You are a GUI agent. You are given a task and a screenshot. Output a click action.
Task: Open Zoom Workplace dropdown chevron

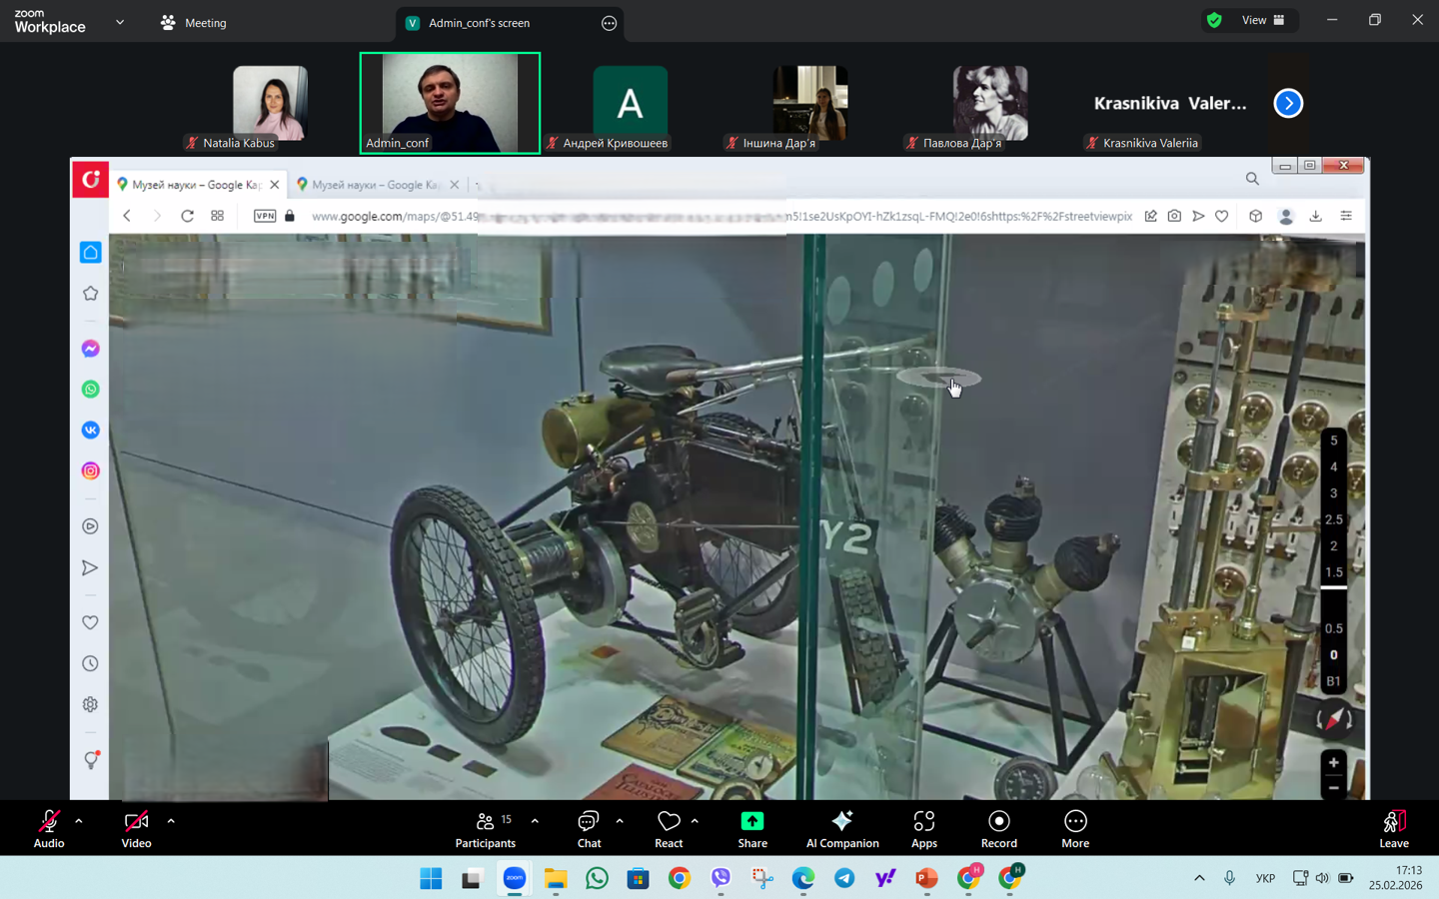pos(120,22)
